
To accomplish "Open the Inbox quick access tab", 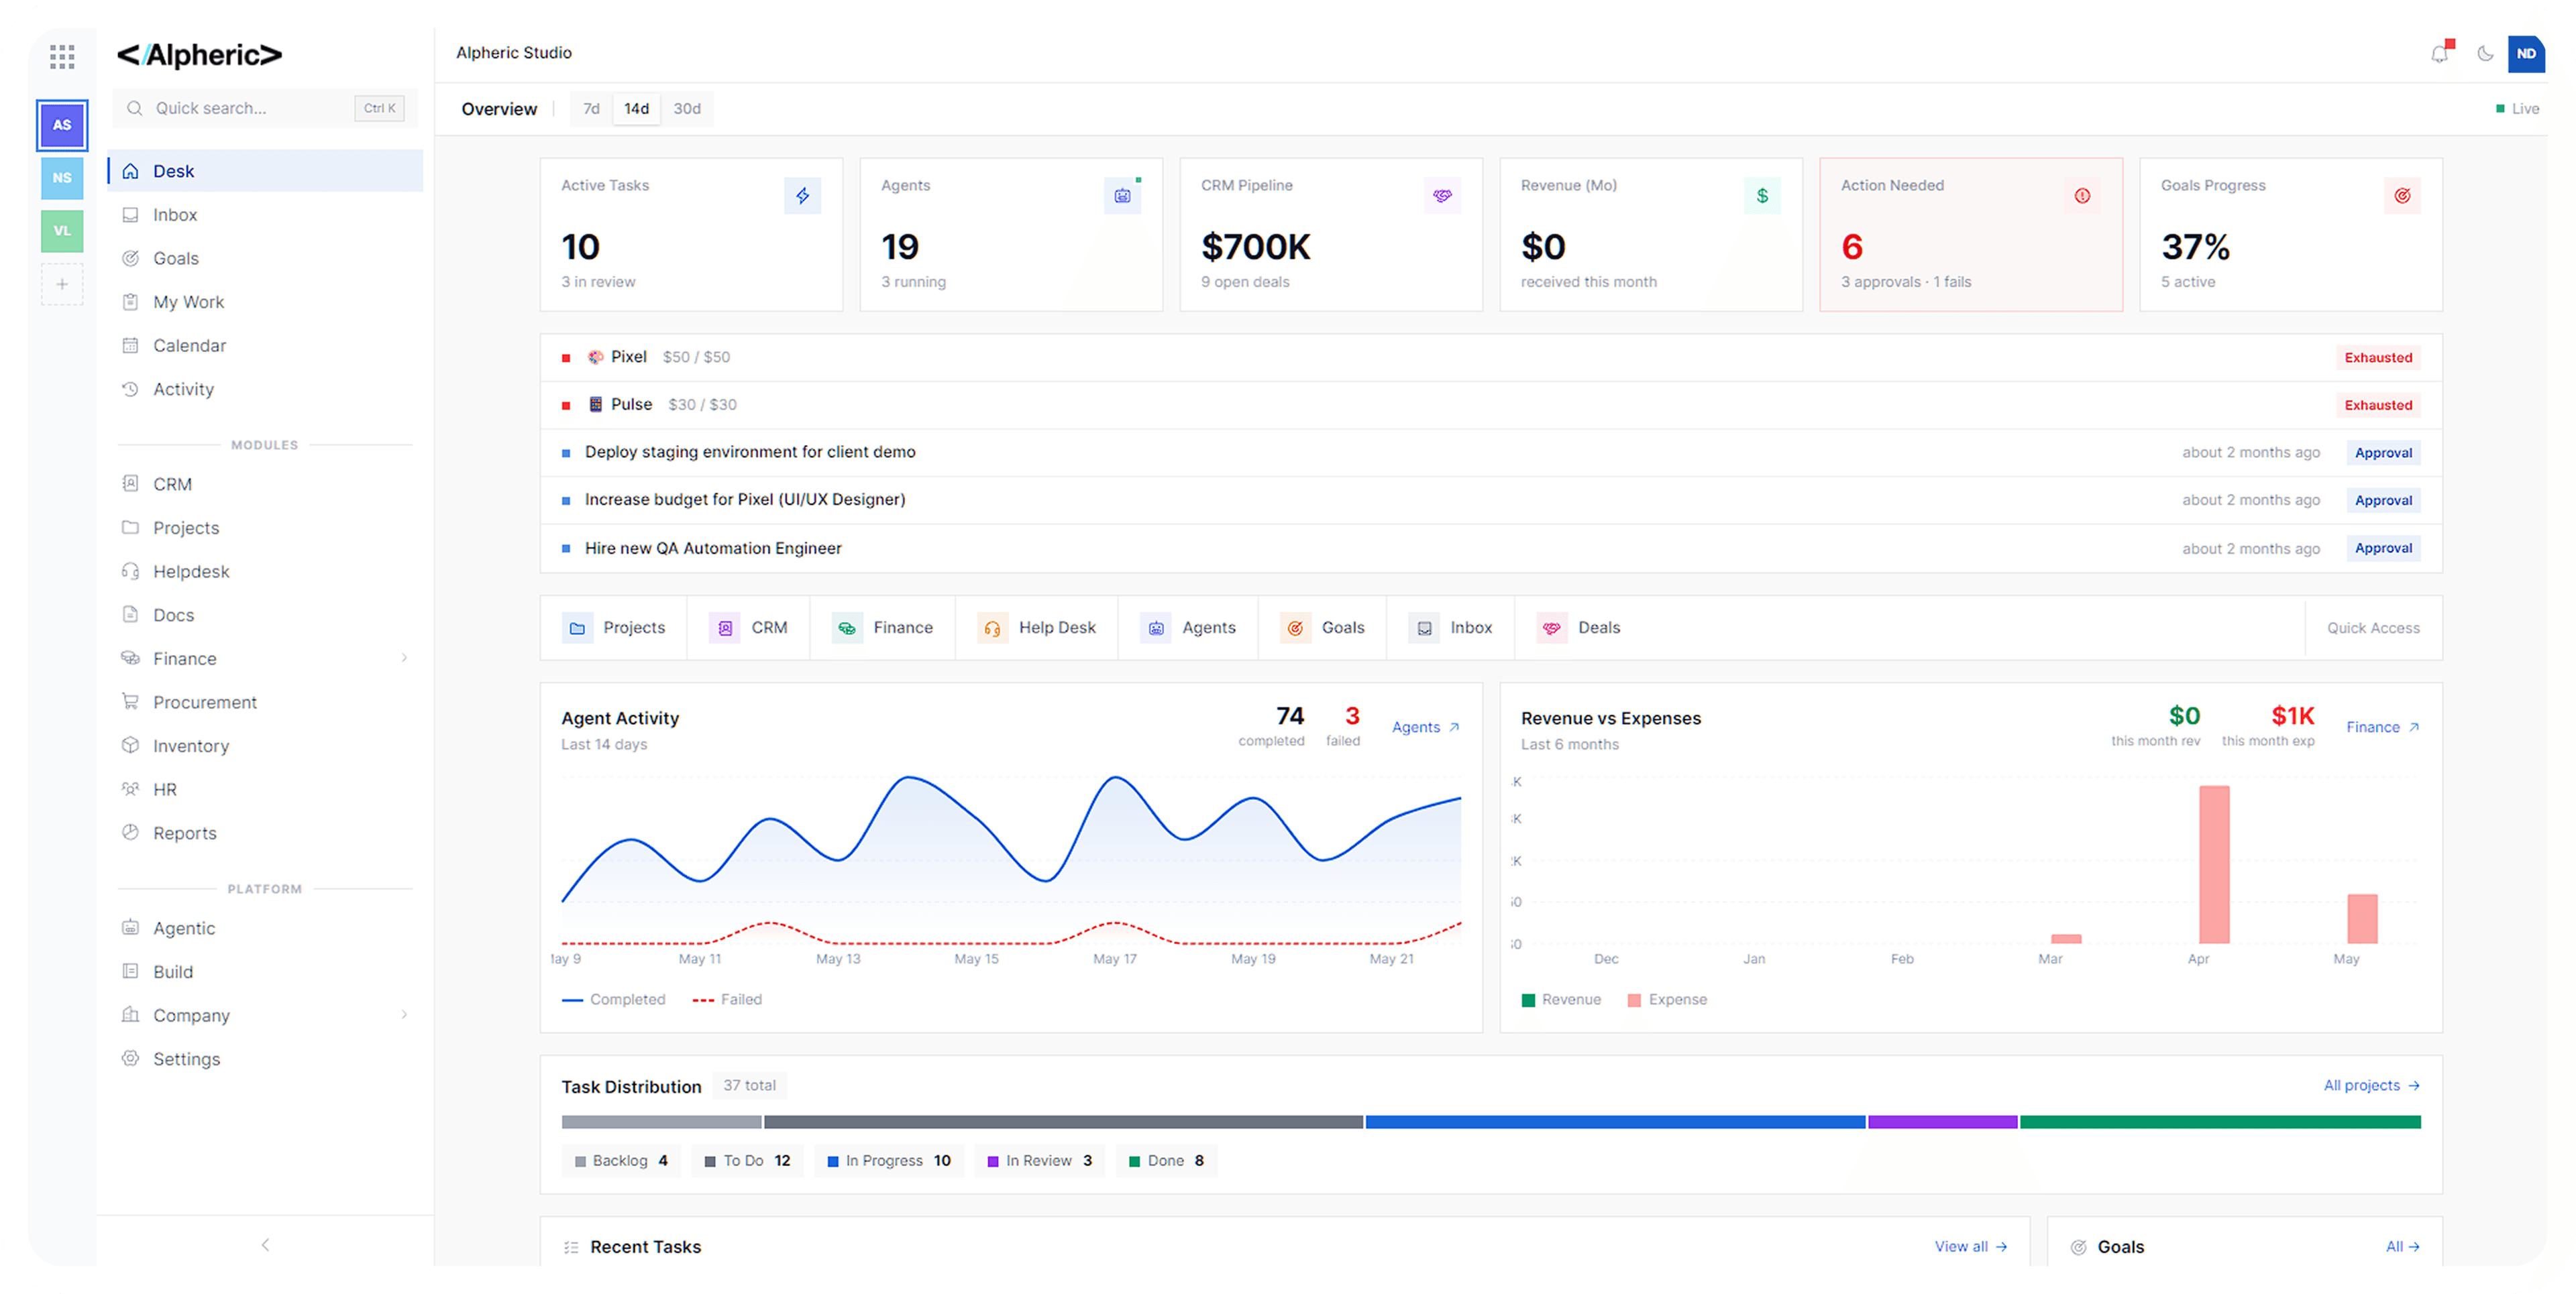I will (x=1450, y=628).
